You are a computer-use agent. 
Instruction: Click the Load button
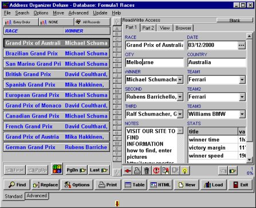tap(214, 185)
